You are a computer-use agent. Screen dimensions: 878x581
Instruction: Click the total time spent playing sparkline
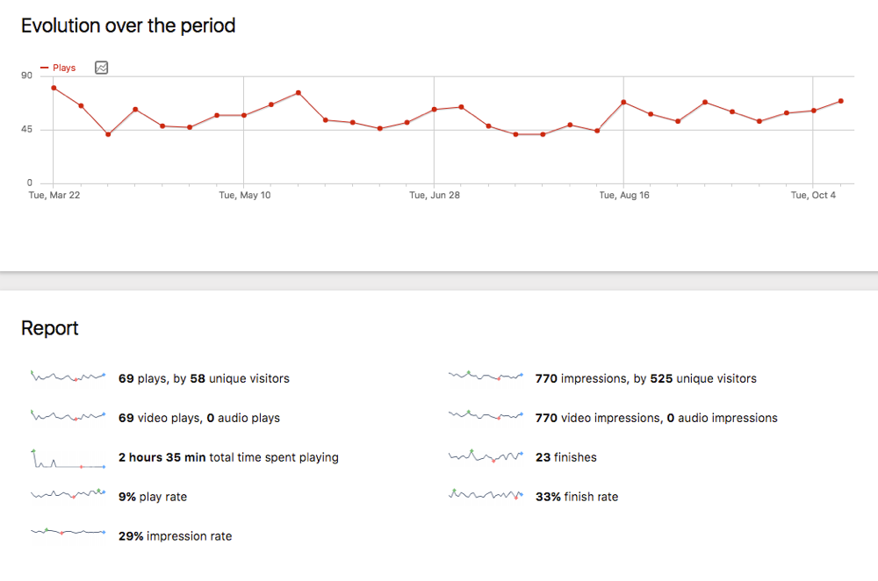tap(68, 458)
